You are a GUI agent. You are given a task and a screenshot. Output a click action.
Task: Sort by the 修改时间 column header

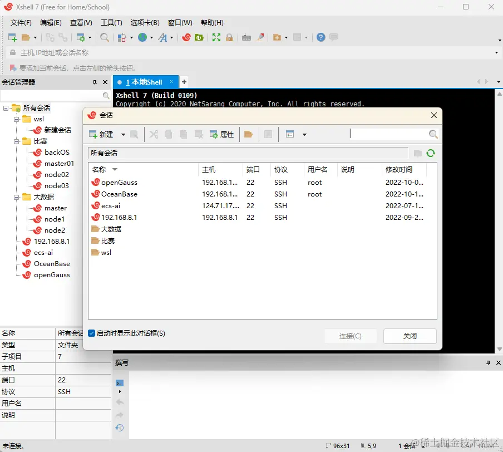tap(405, 169)
